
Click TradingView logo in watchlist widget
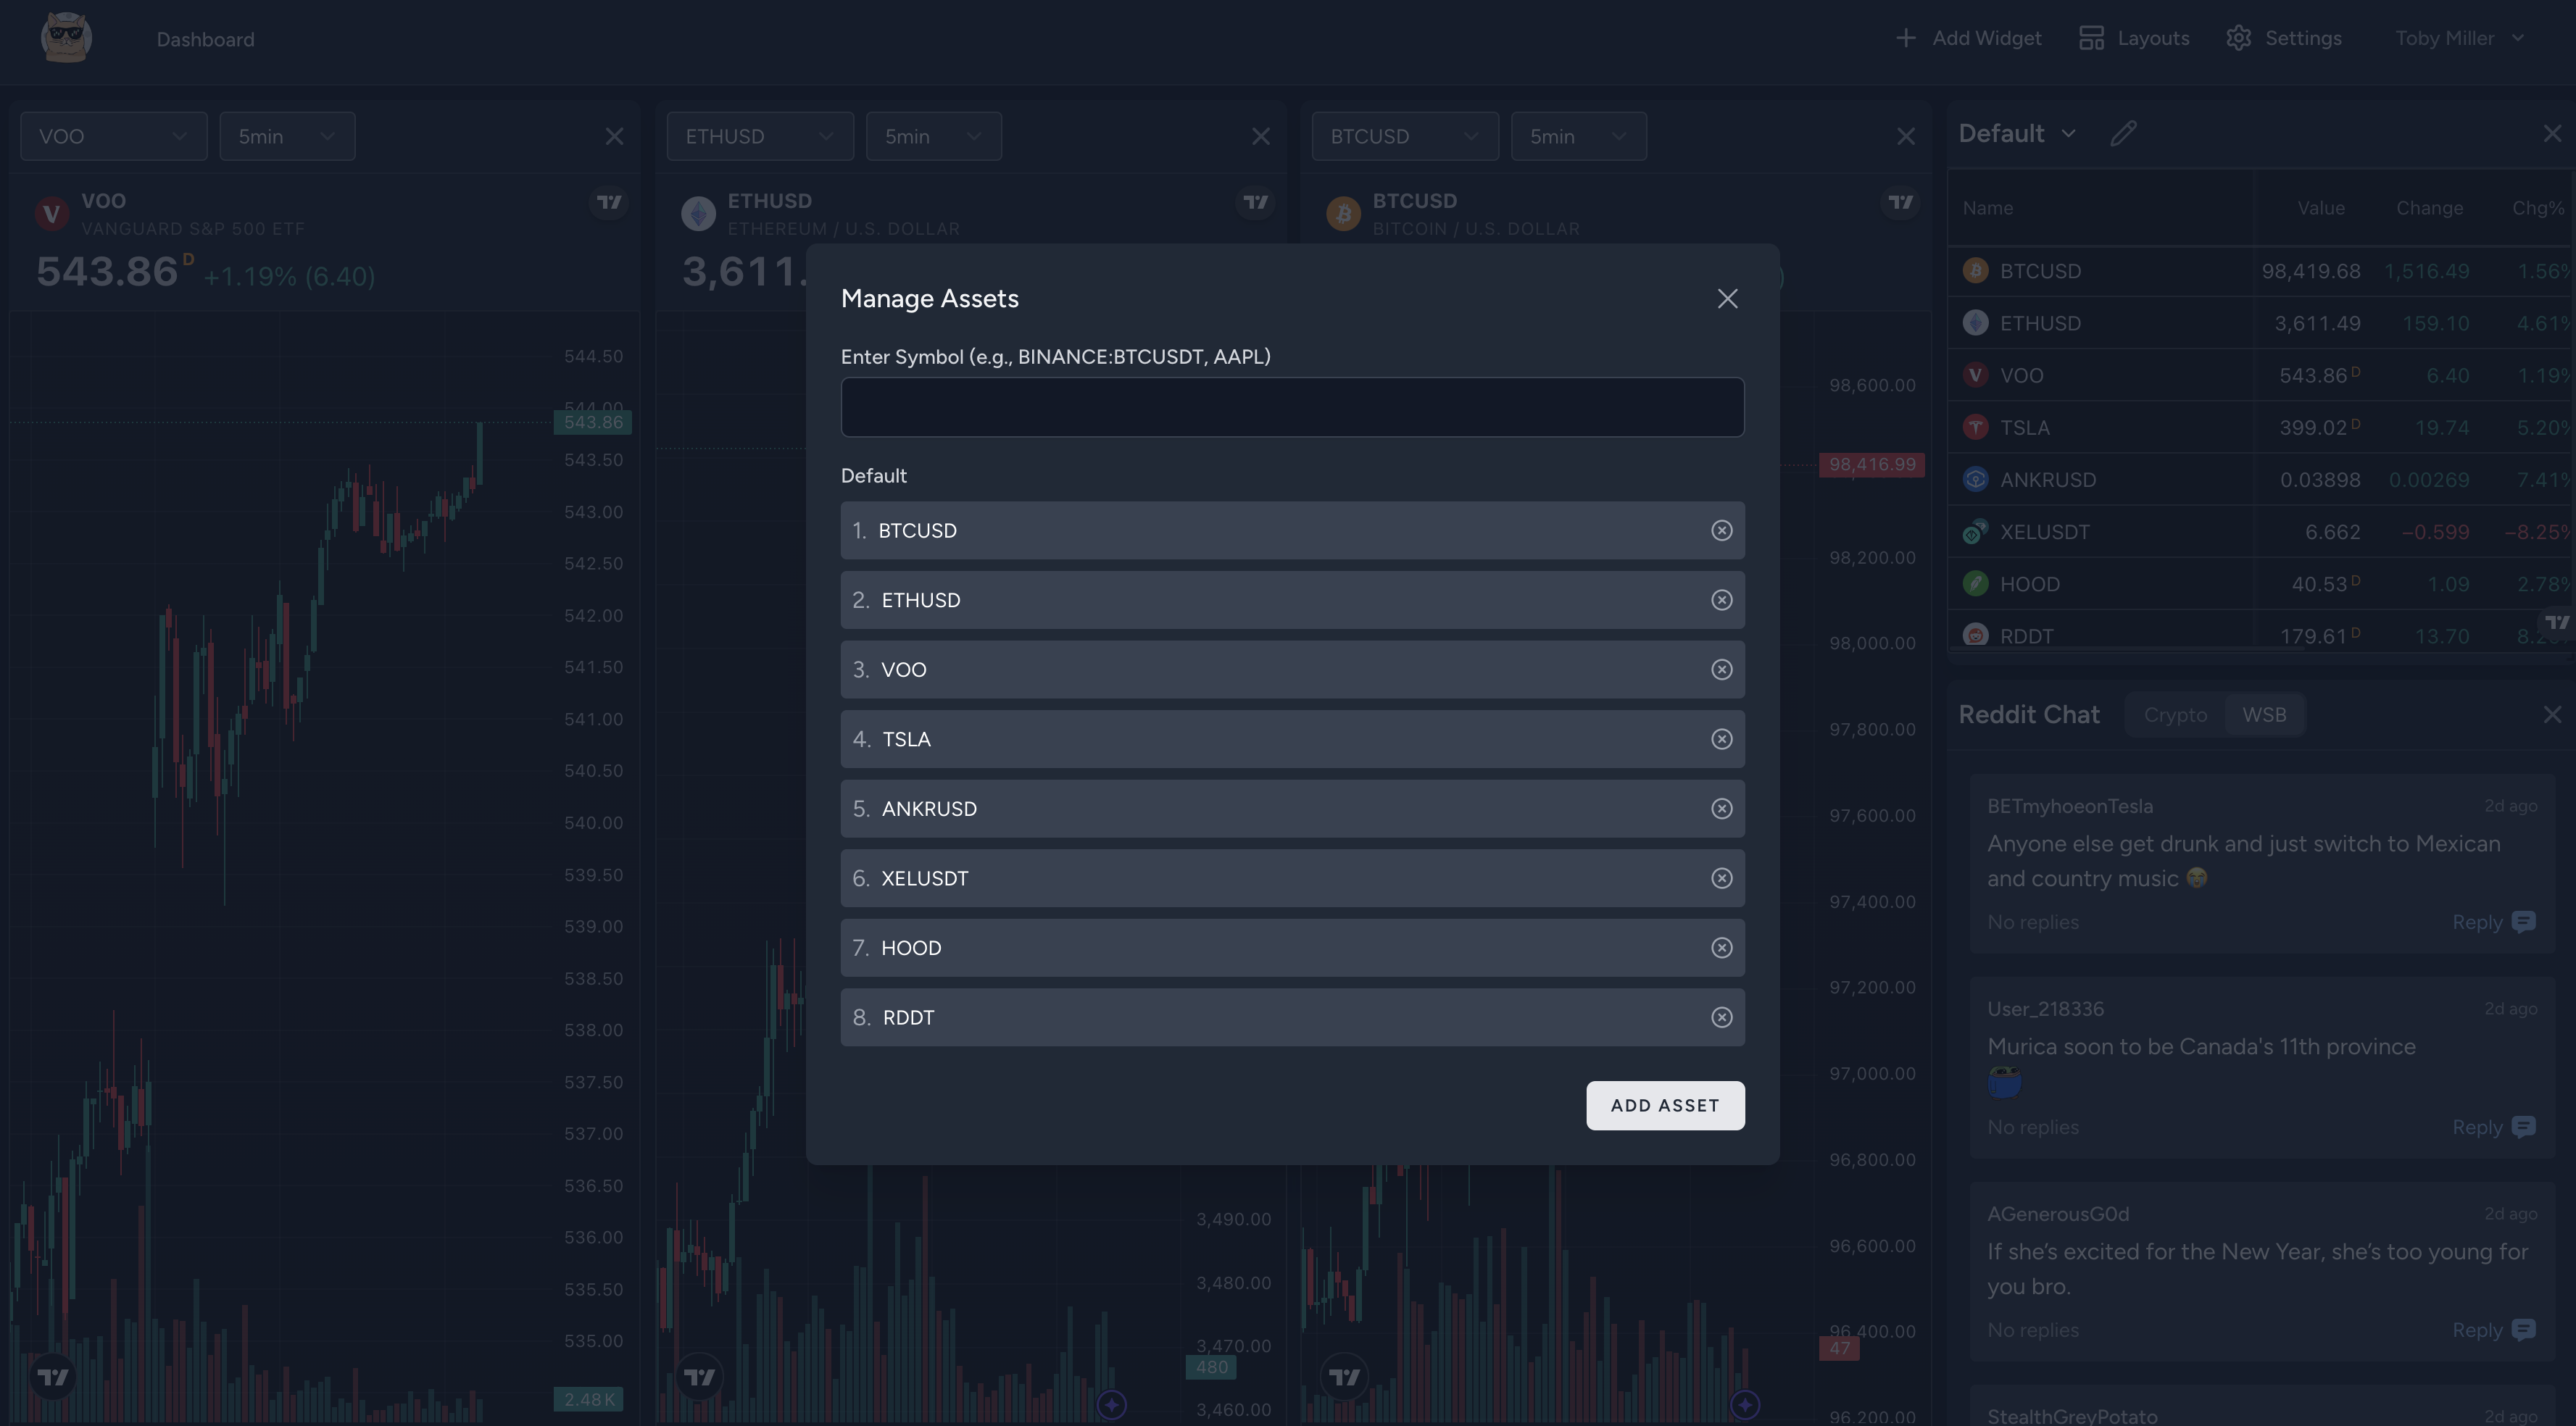2557,622
